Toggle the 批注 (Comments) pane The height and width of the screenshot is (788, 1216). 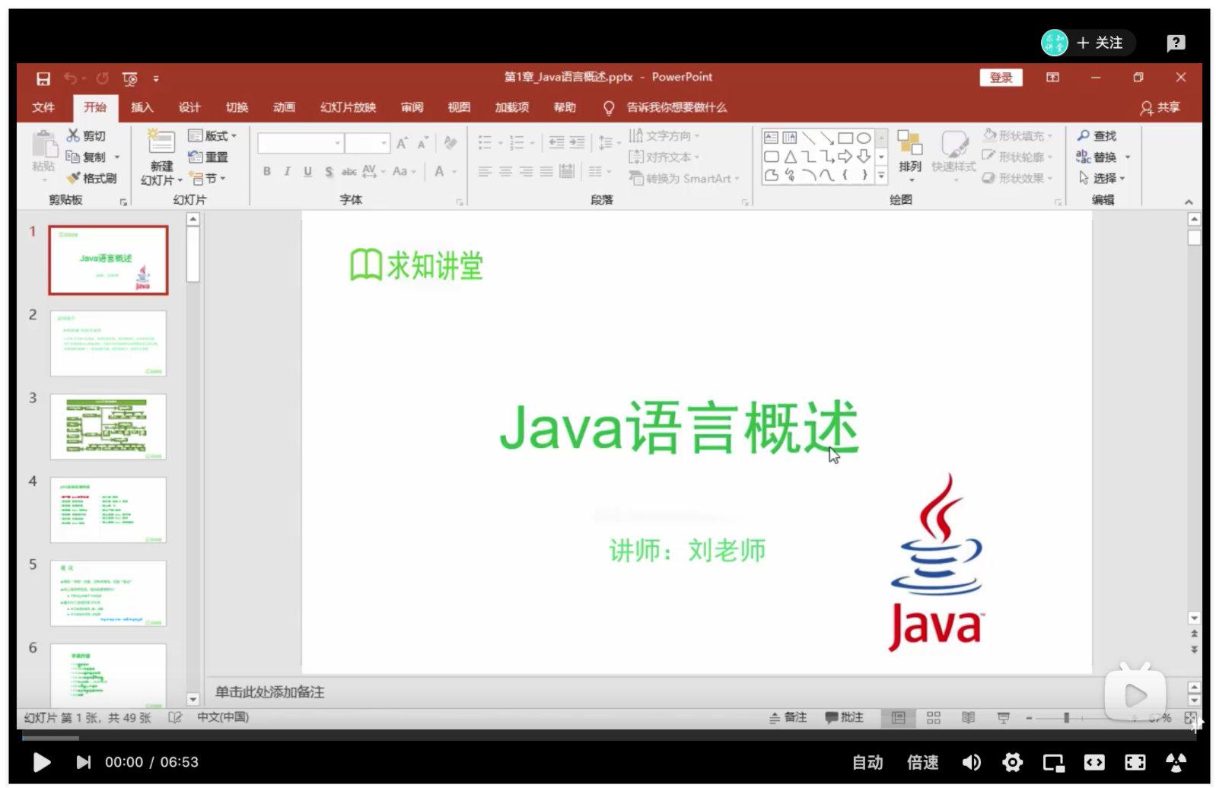(845, 717)
